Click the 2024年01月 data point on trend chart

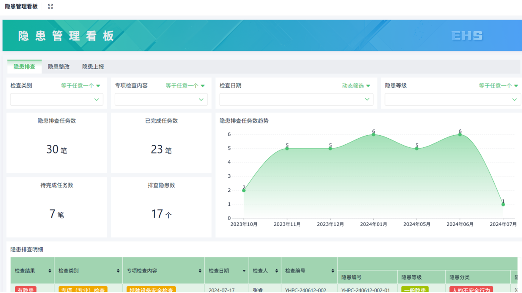click(x=373, y=134)
